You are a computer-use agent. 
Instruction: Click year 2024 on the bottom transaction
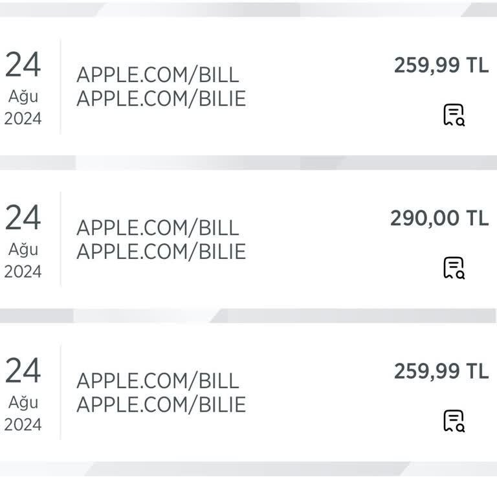coord(23,425)
